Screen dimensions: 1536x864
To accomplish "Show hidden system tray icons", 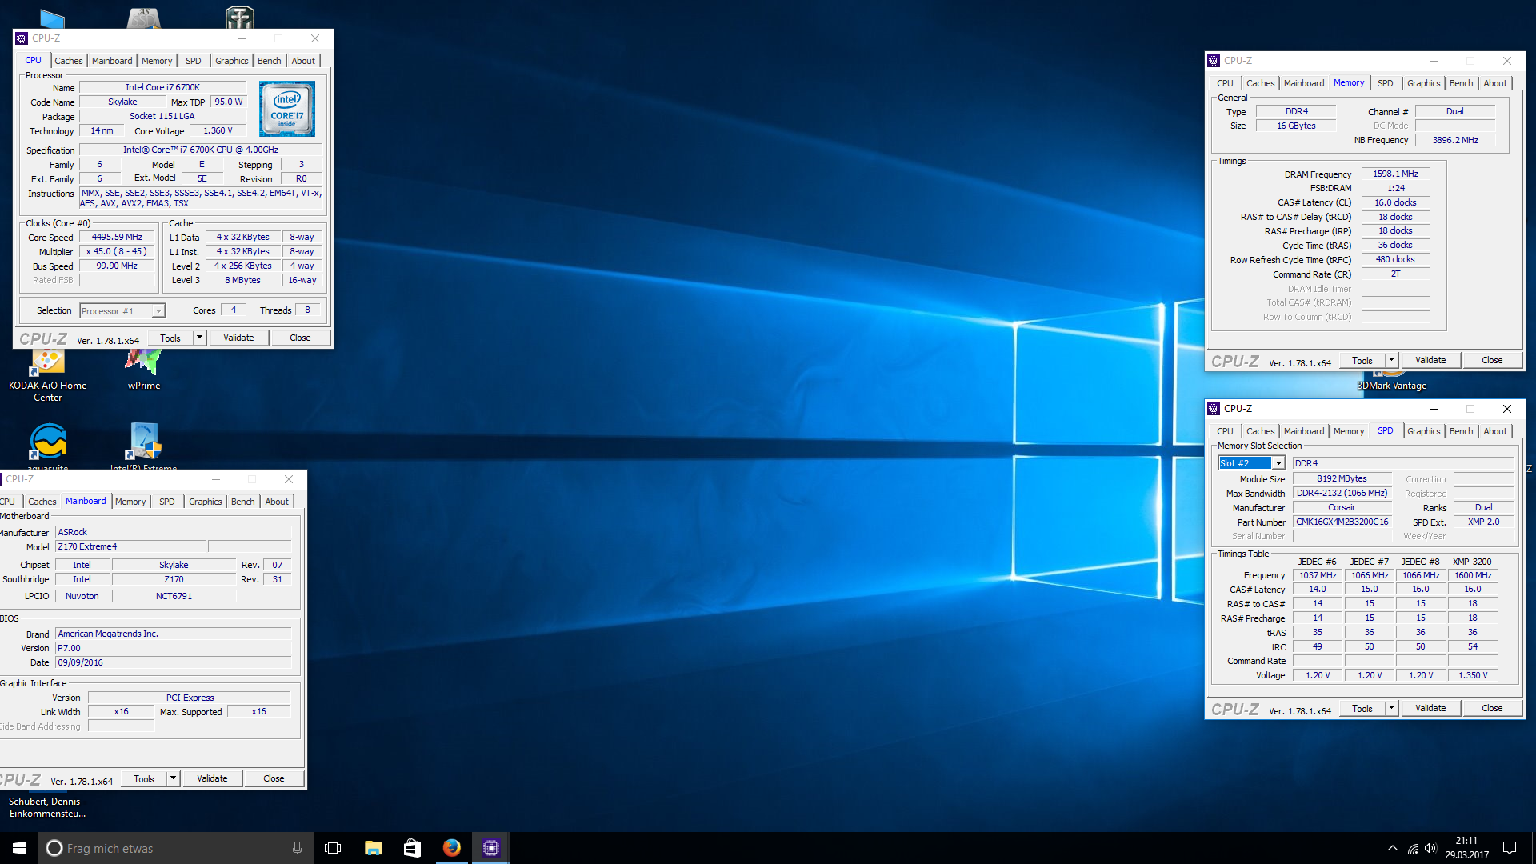I will point(1393,848).
